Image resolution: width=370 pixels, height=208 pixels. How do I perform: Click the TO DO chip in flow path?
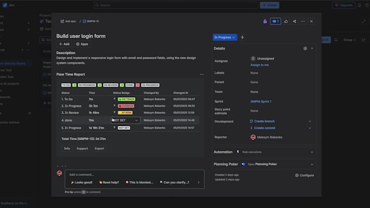[66, 85]
